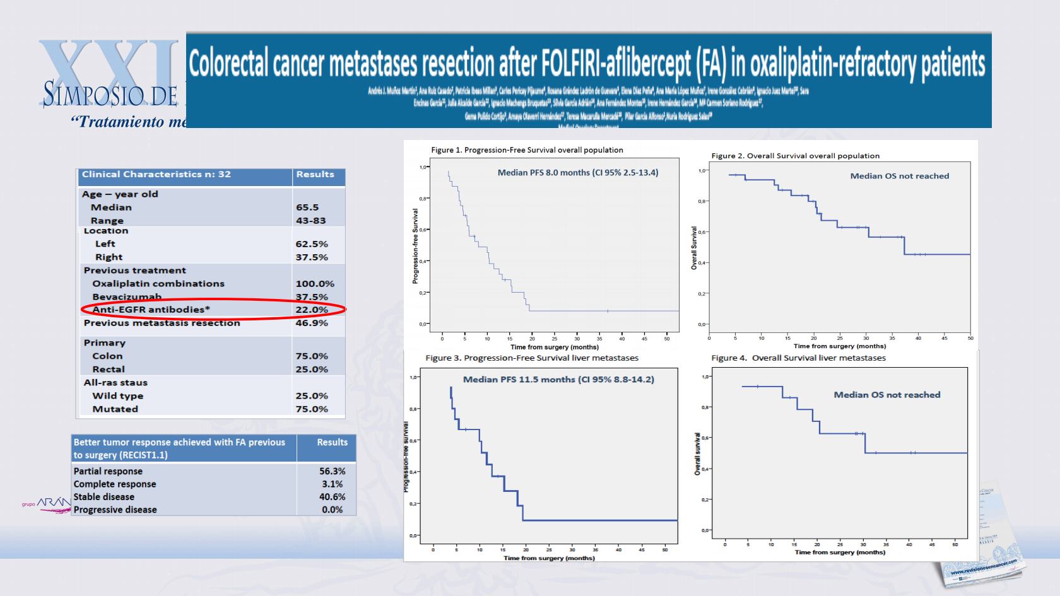
Task: Click the XXI Simposio logo text
Action: click(112, 74)
